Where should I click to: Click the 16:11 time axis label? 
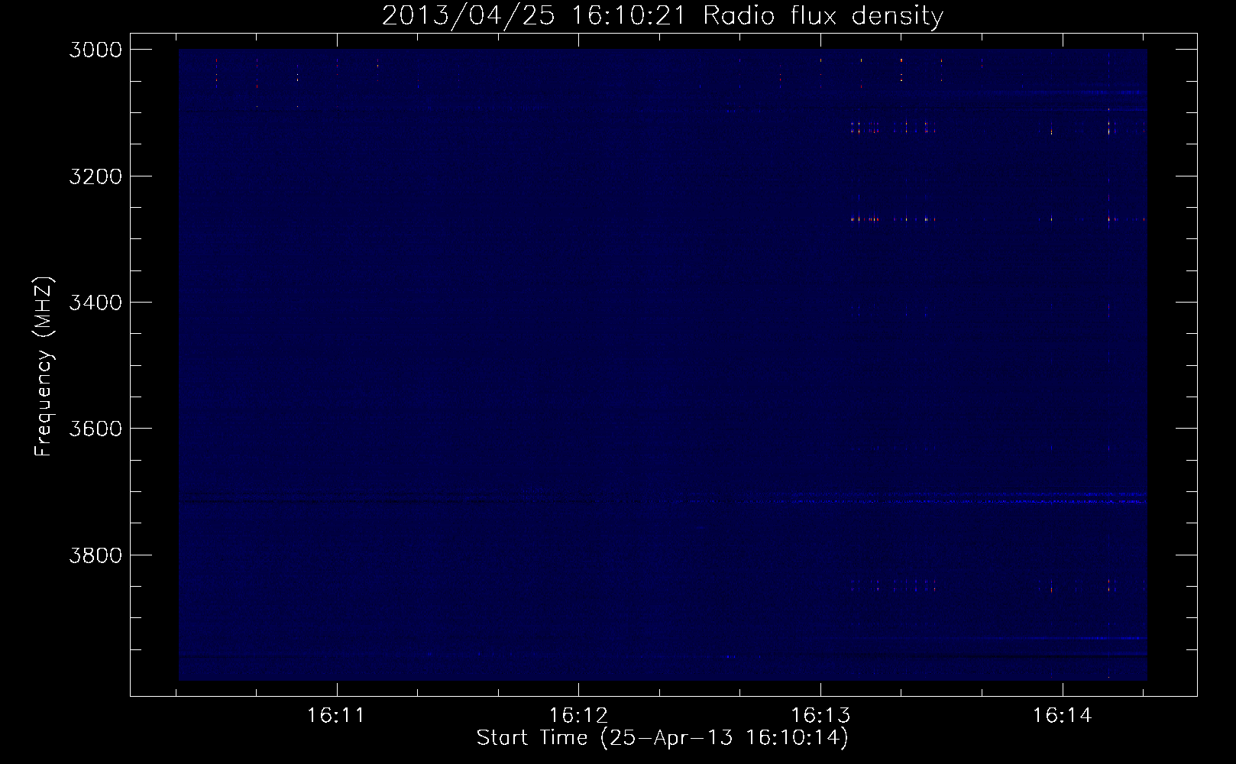coord(336,716)
